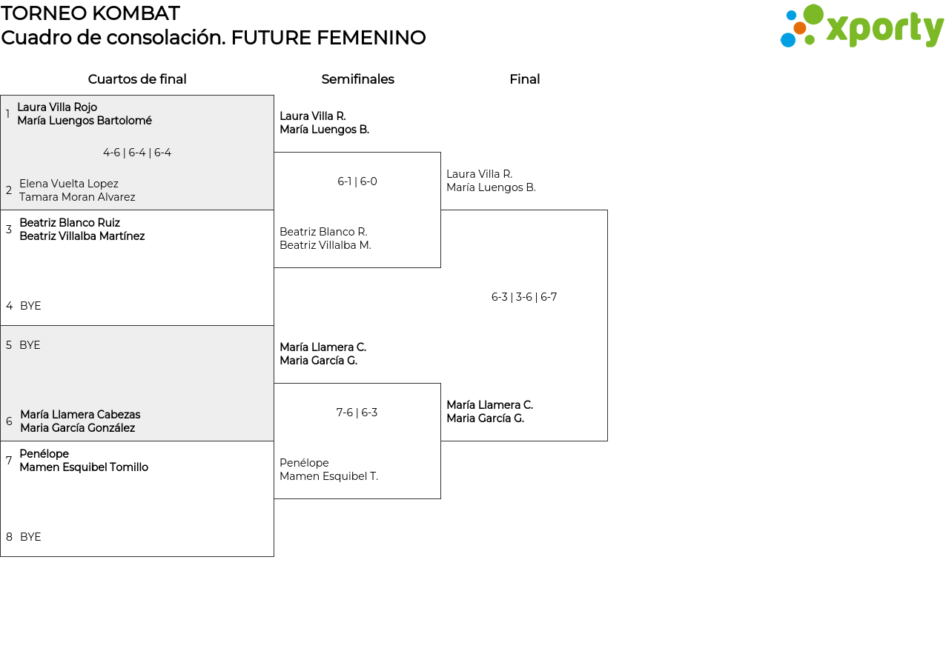Select María Llamera Cabezas quarterfinal entry
Screen dimensions: 949x654
point(80,421)
